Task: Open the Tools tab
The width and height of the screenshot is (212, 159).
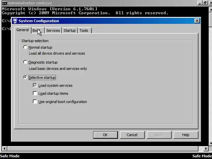Action: (x=84, y=30)
